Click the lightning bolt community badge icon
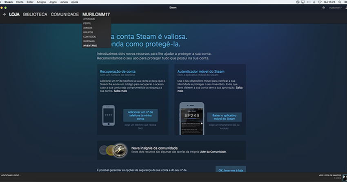 [x=120, y=151]
